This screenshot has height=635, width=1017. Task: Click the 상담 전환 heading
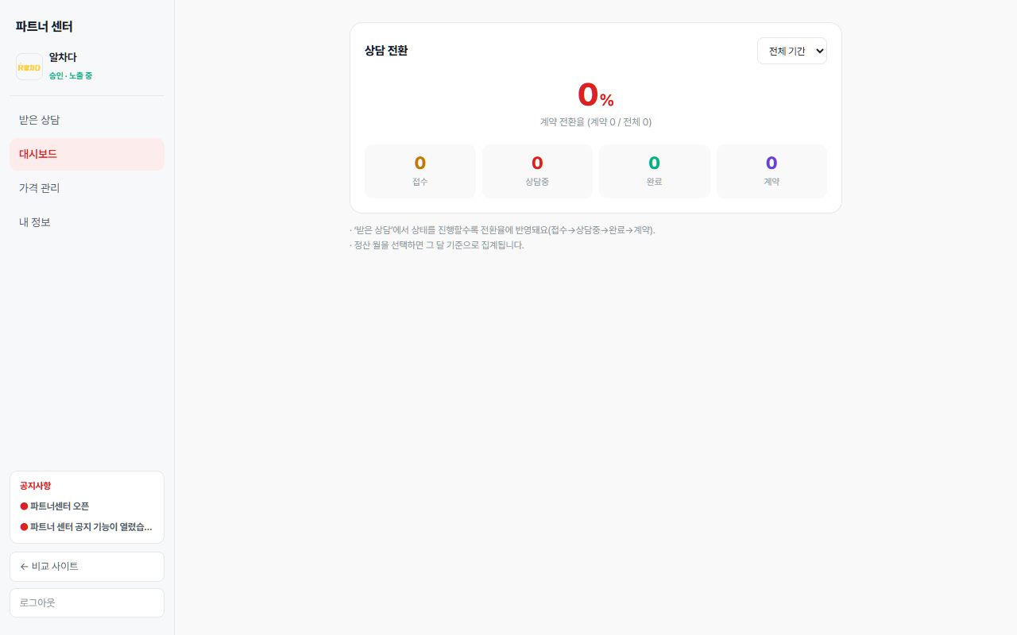[386, 51]
